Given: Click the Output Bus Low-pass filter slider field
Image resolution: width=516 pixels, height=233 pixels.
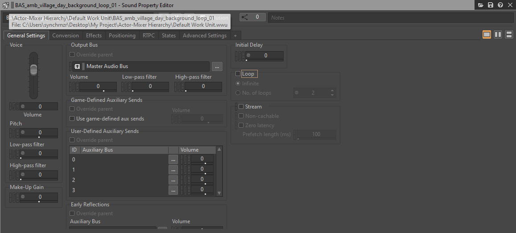Looking at the screenshot, I should pyautogui.click(x=150, y=86).
